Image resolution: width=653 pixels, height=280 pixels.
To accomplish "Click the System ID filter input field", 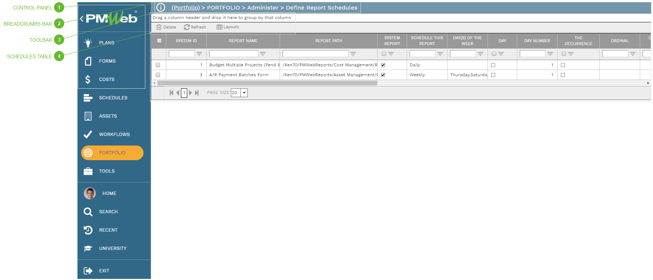I will (182, 54).
